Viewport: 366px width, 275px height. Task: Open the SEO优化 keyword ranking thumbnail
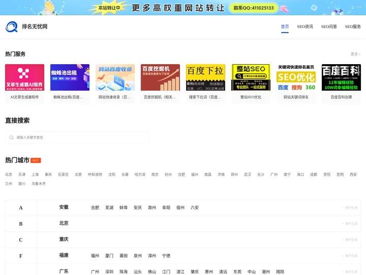296,77
